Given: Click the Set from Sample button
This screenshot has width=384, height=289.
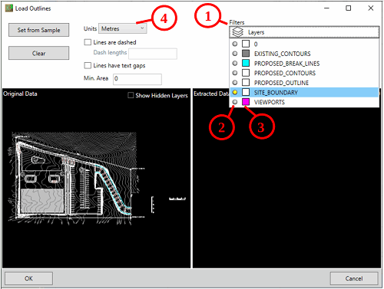Looking at the screenshot, I should tap(38, 30).
